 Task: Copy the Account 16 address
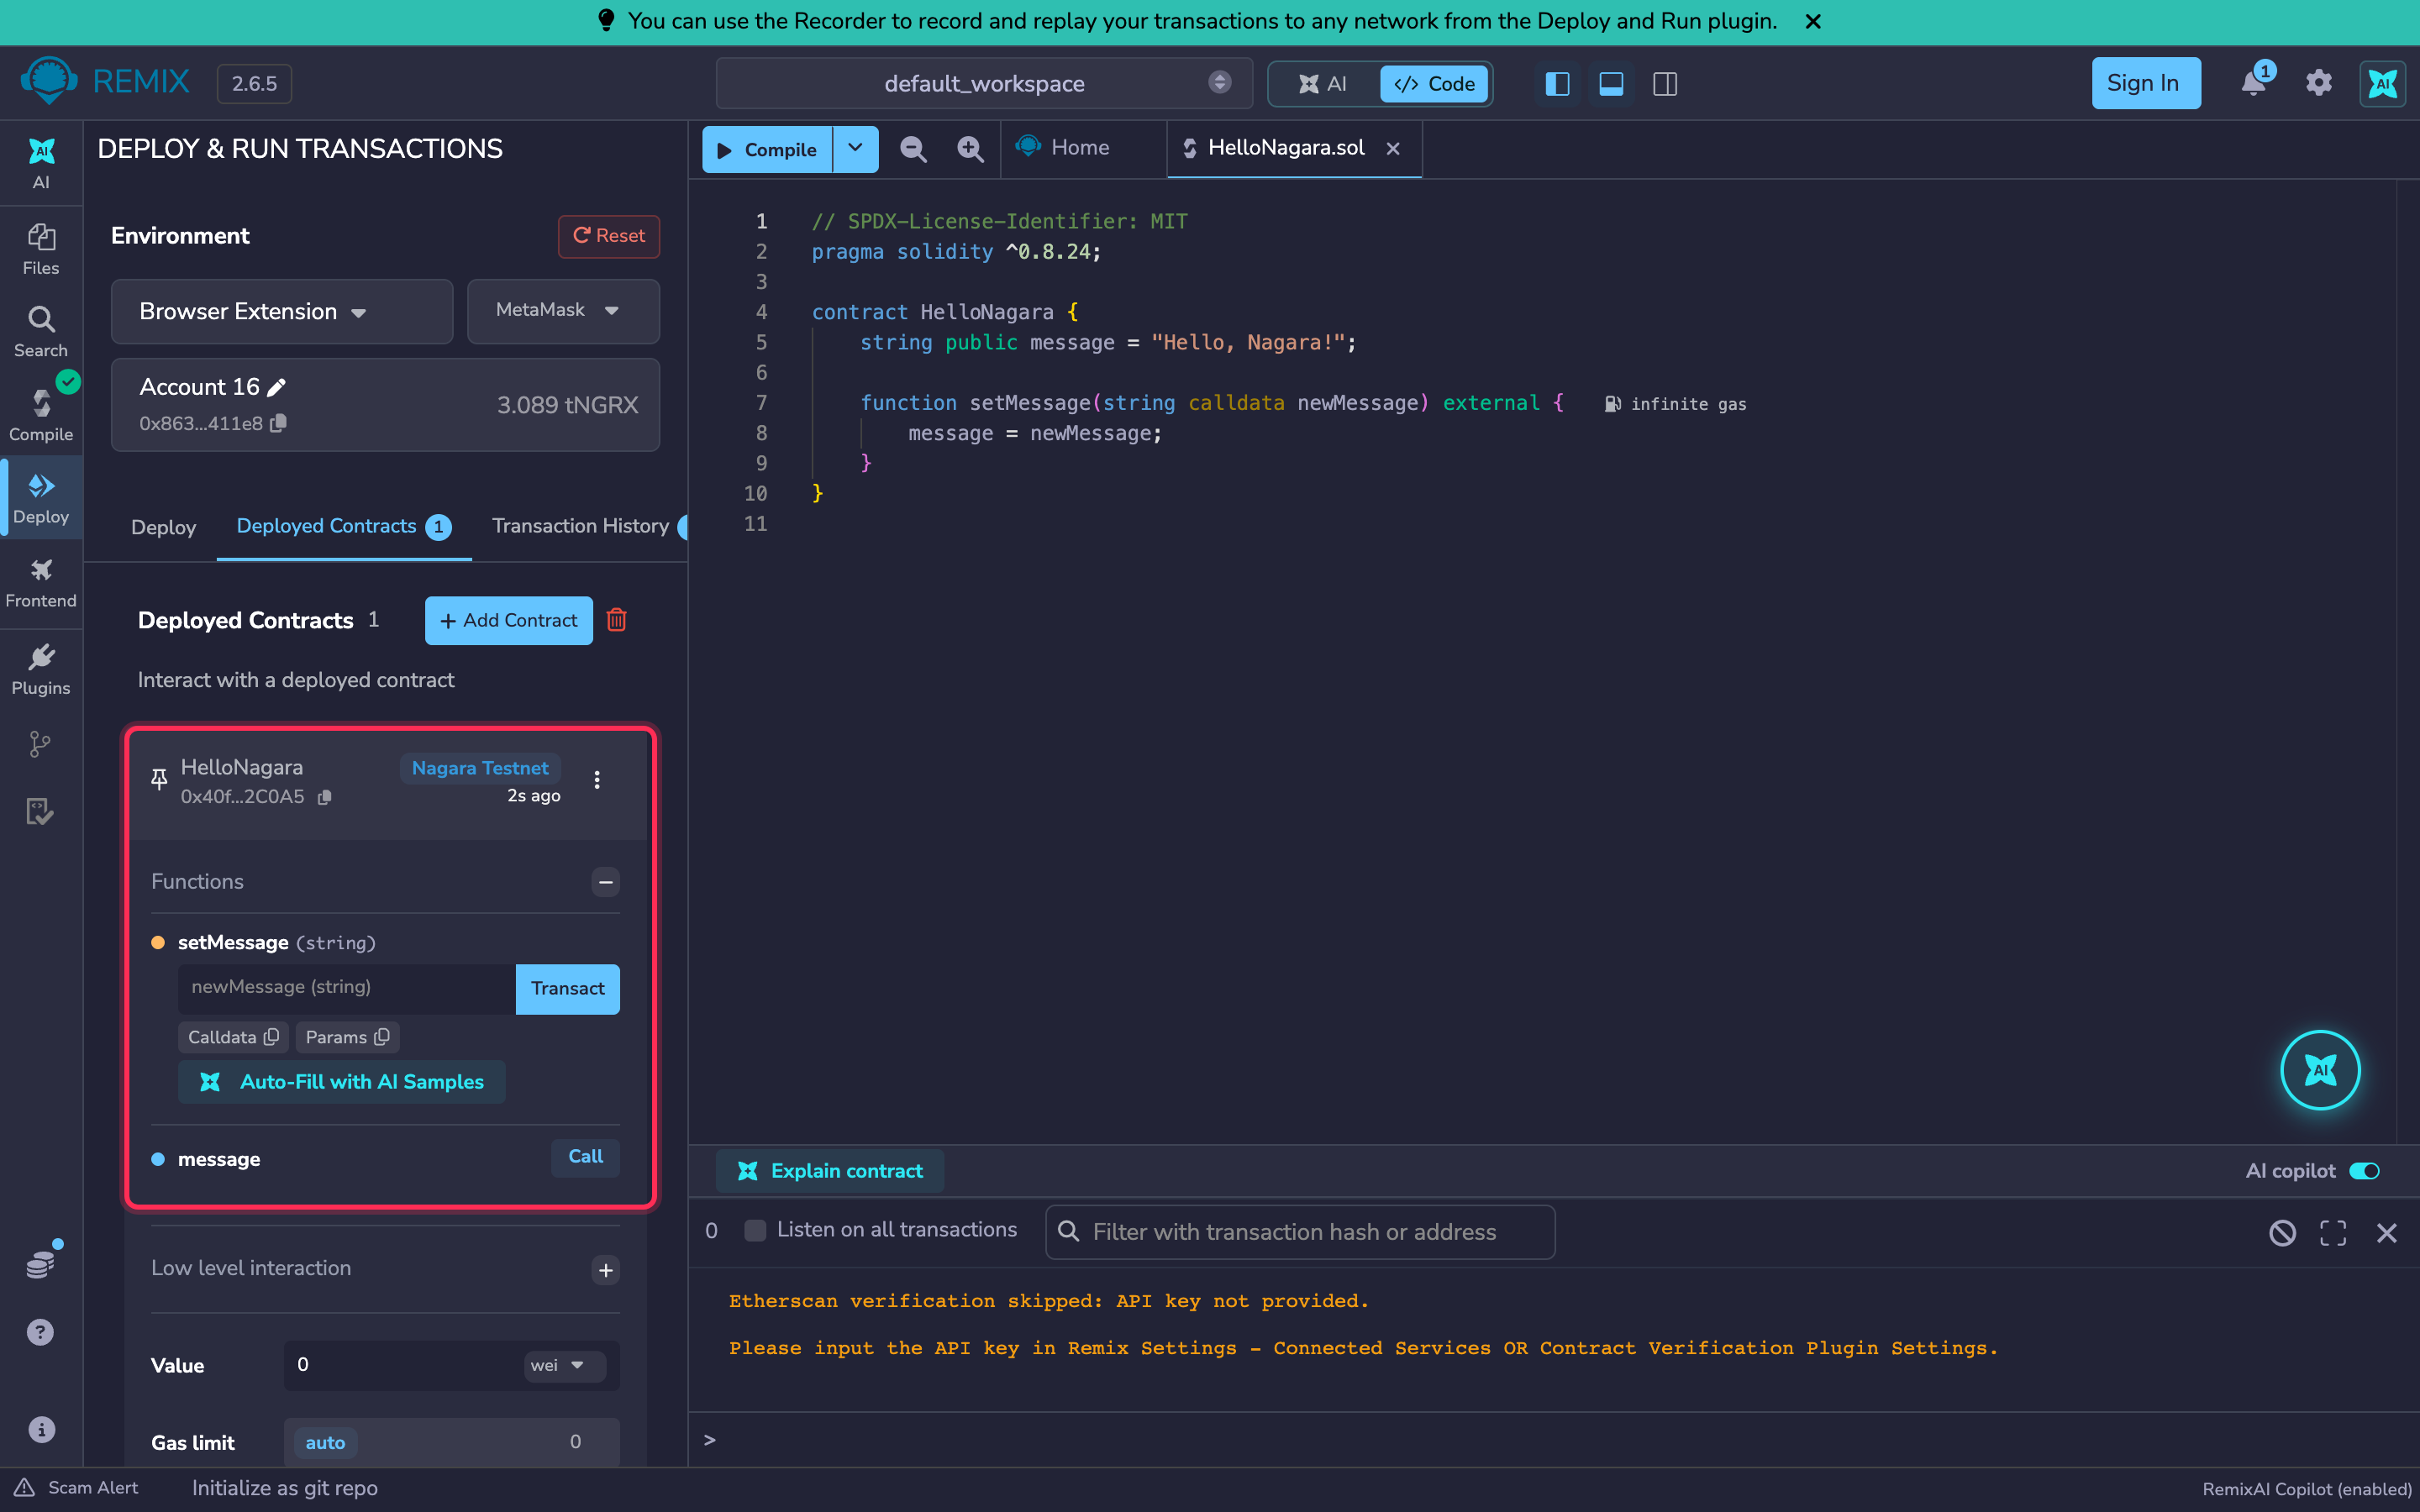point(279,423)
